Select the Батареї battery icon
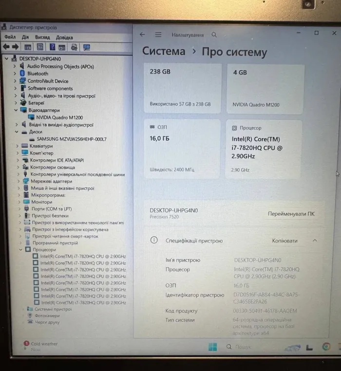Viewport: 341px width, 371px height. pos(23,103)
